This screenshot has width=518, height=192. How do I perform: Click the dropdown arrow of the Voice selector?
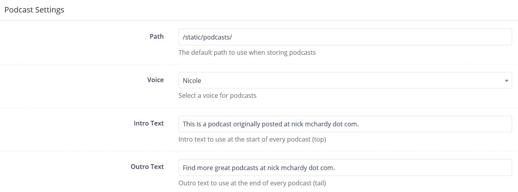(x=506, y=81)
